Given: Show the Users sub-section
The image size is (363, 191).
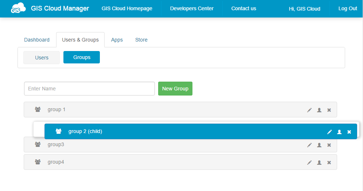Looking at the screenshot, I should [42, 58].
